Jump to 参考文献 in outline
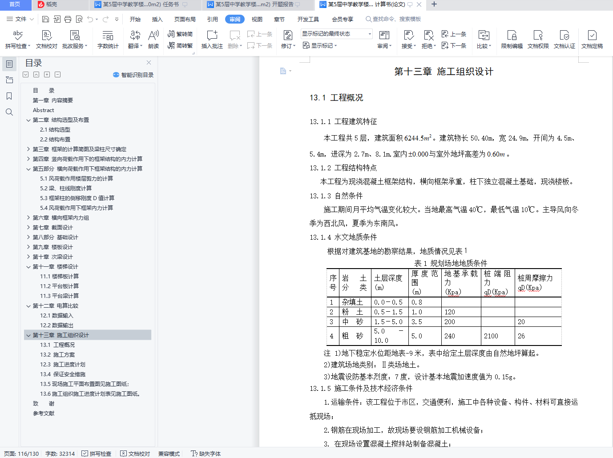 coord(44,414)
